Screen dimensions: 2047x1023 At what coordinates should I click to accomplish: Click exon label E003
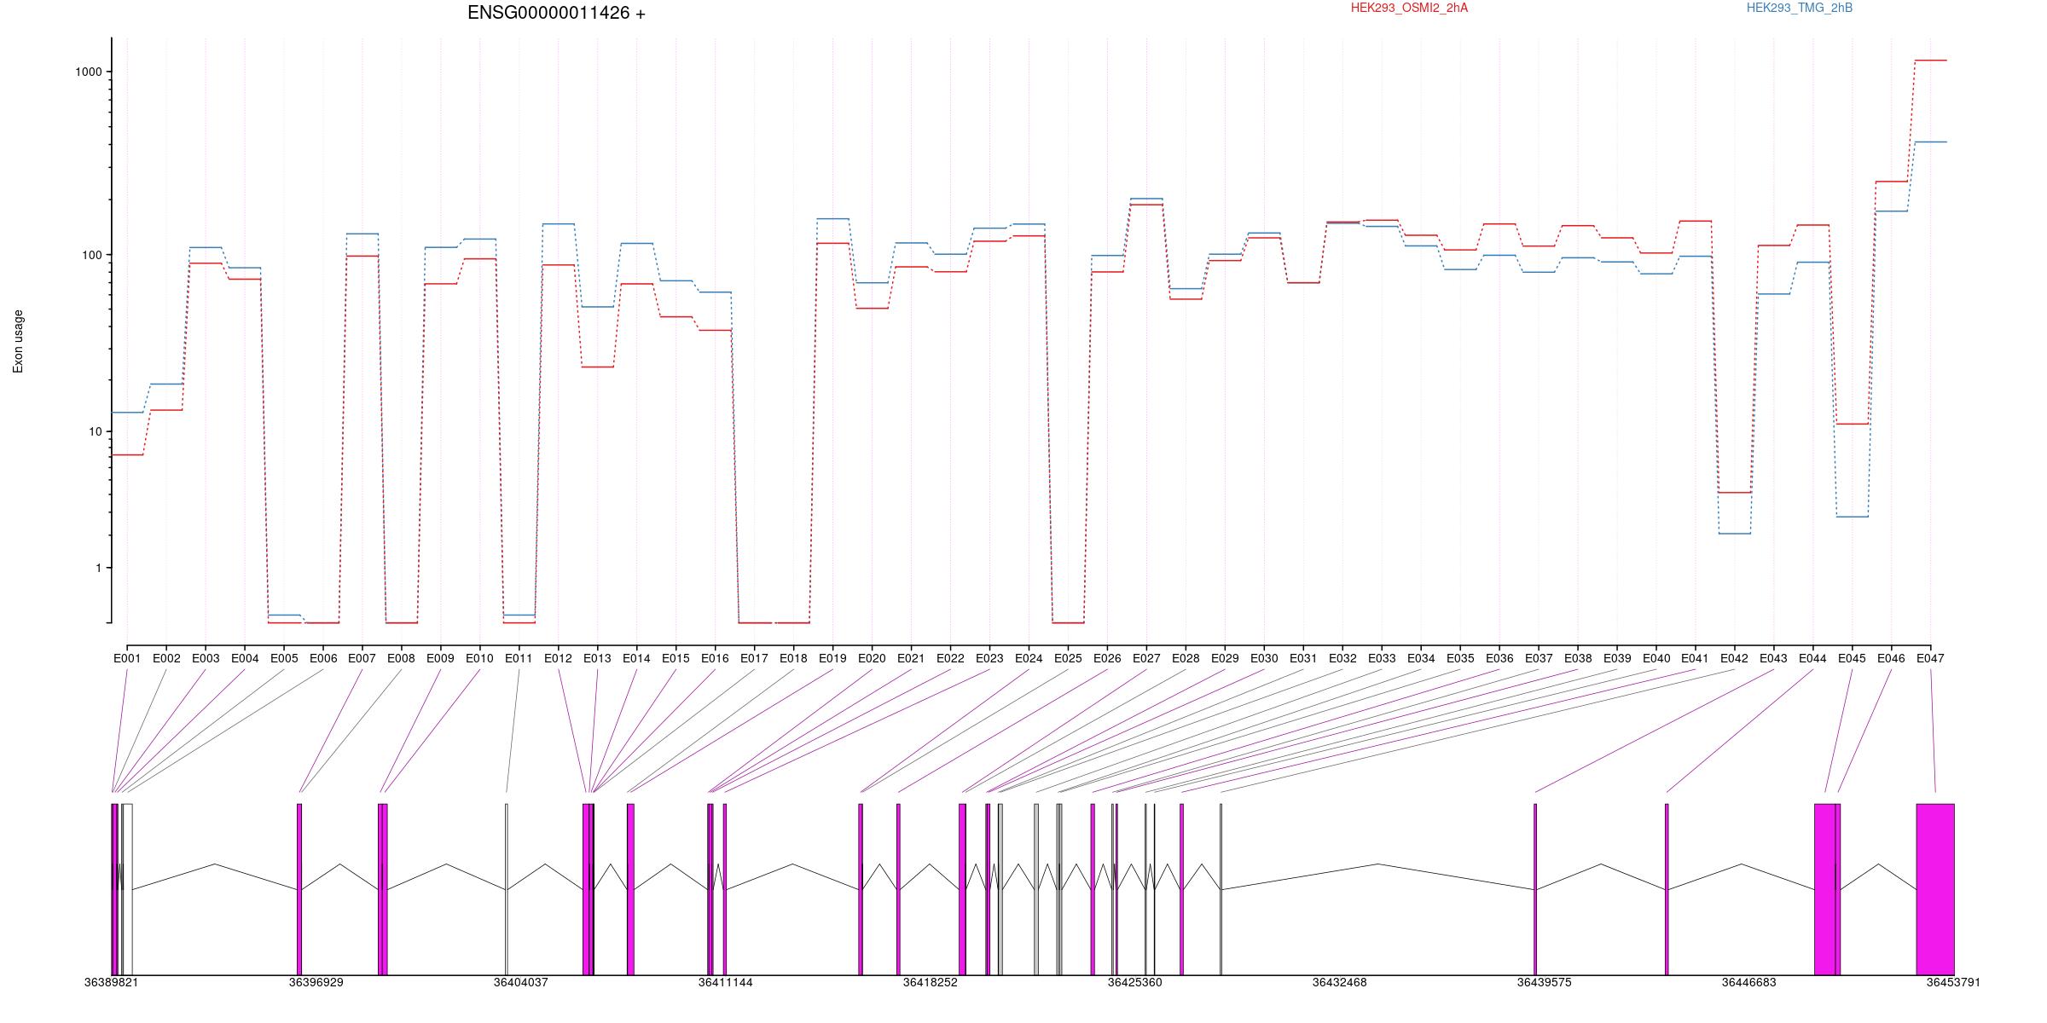tap(206, 658)
